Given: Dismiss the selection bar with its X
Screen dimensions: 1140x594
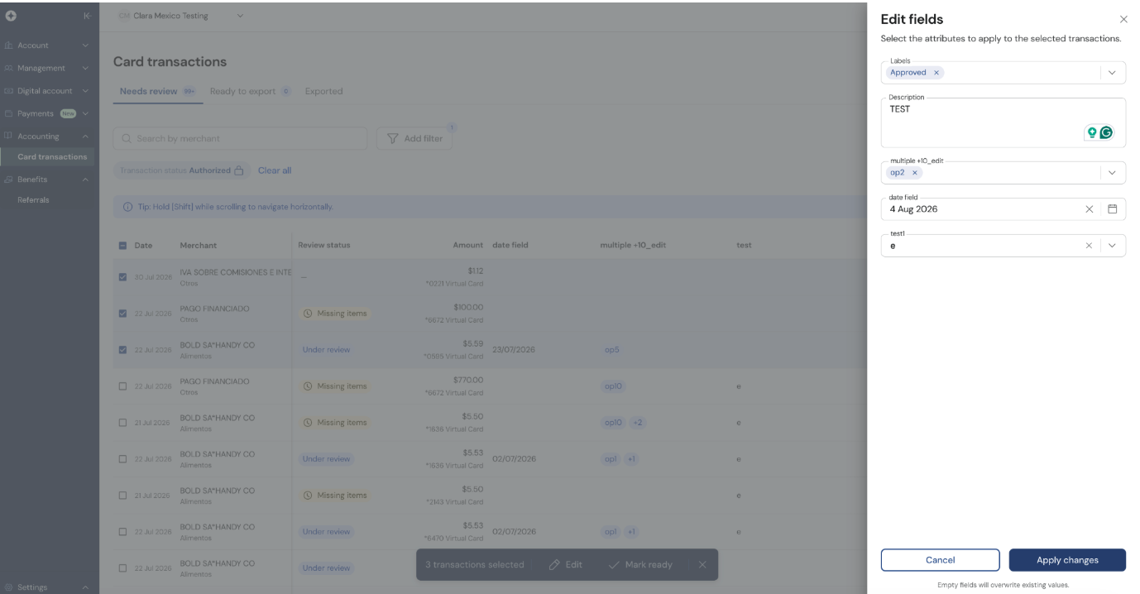Looking at the screenshot, I should pyautogui.click(x=702, y=565).
